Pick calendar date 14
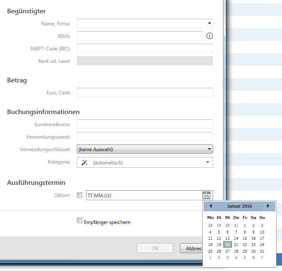The width and height of the screenshot is (282, 271). pos(236,239)
